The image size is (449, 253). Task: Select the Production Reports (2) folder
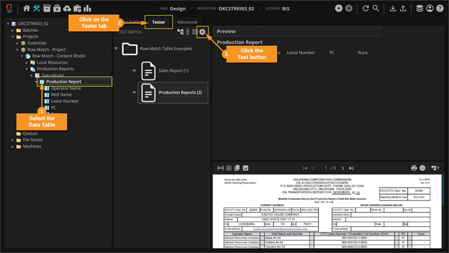click(x=173, y=92)
